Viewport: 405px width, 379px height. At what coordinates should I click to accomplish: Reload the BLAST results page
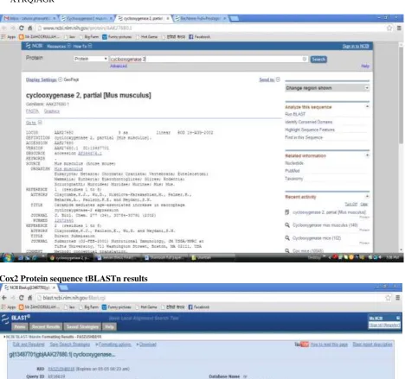pos(21,298)
